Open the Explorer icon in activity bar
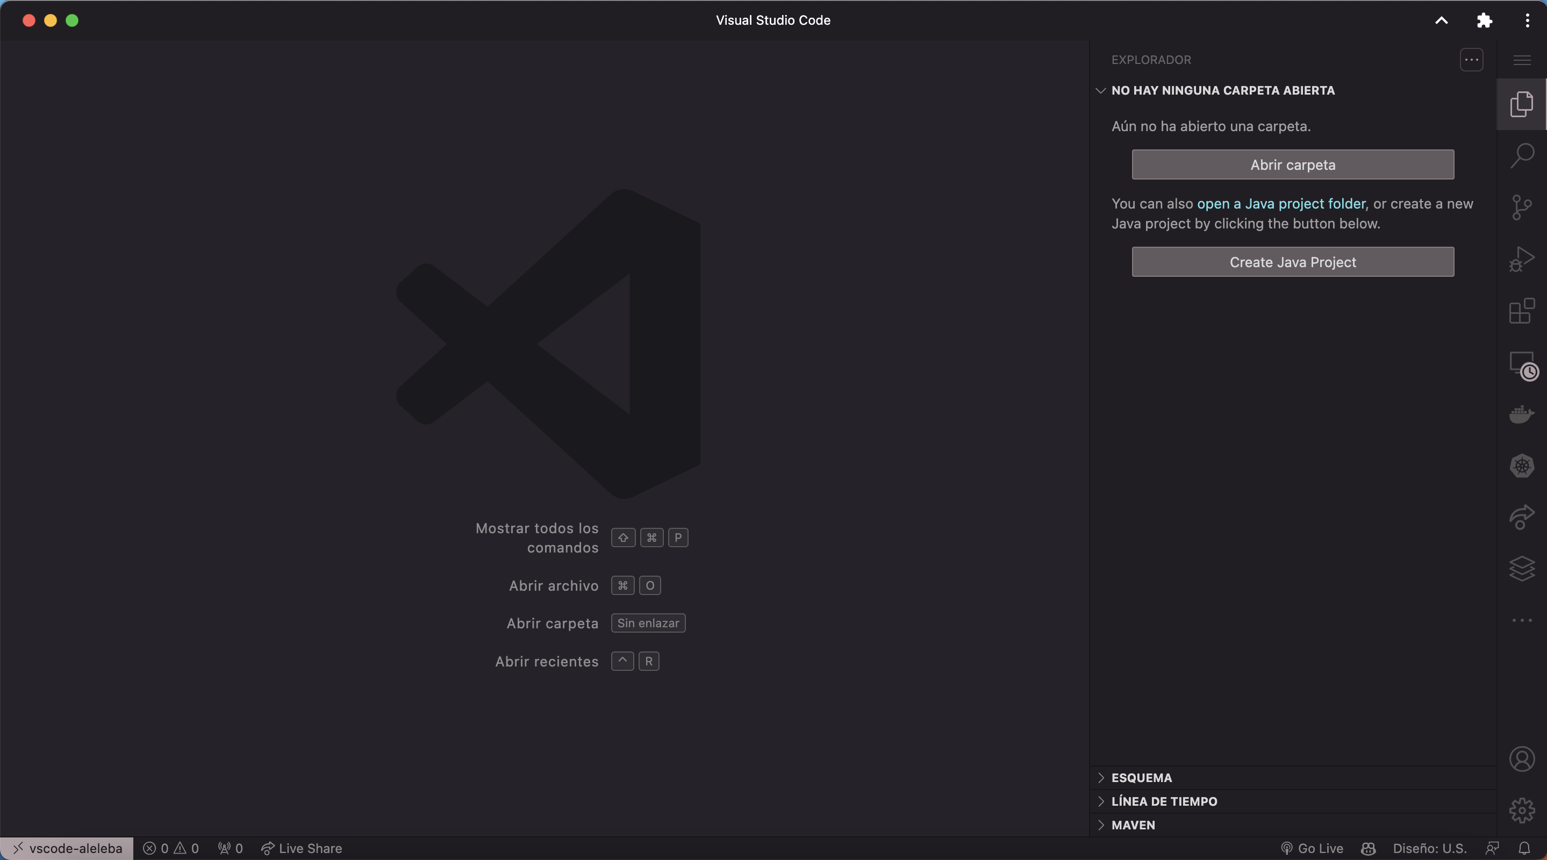Viewport: 1547px width, 860px height. tap(1522, 103)
